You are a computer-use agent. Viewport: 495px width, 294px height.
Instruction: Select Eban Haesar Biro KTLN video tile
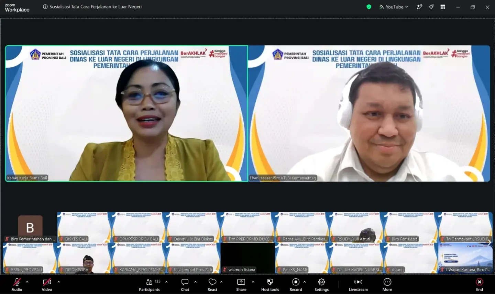click(369, 113)
